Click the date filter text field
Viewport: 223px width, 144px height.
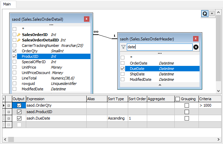coord(159,47)
